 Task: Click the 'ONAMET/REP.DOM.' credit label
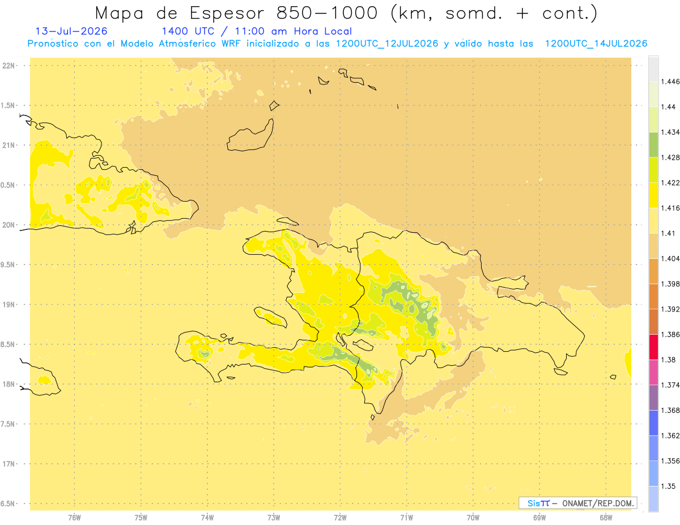[598, 503]
